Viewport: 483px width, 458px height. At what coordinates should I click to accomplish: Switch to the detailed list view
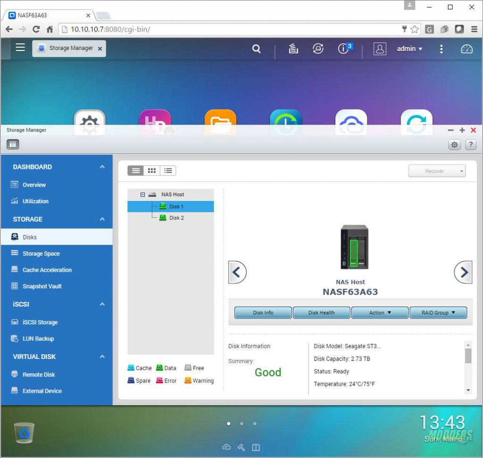click(168, 171)
